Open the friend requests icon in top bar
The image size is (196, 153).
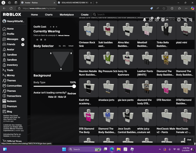151,20
